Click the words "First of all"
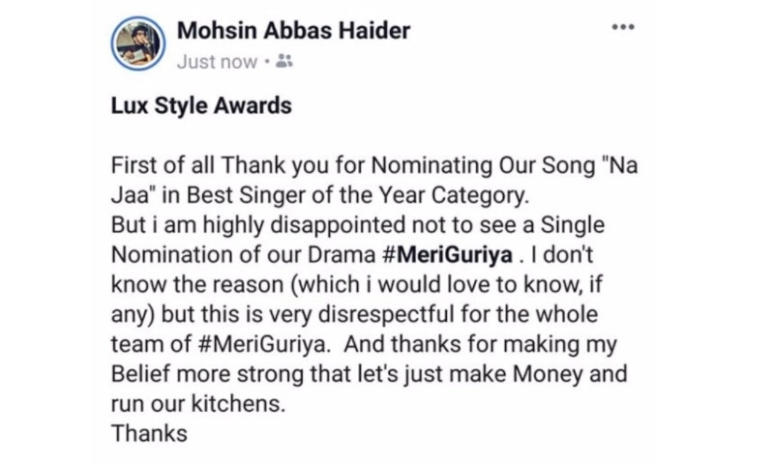This screenshot has width=774, height=464. click(x=163, y=165)
